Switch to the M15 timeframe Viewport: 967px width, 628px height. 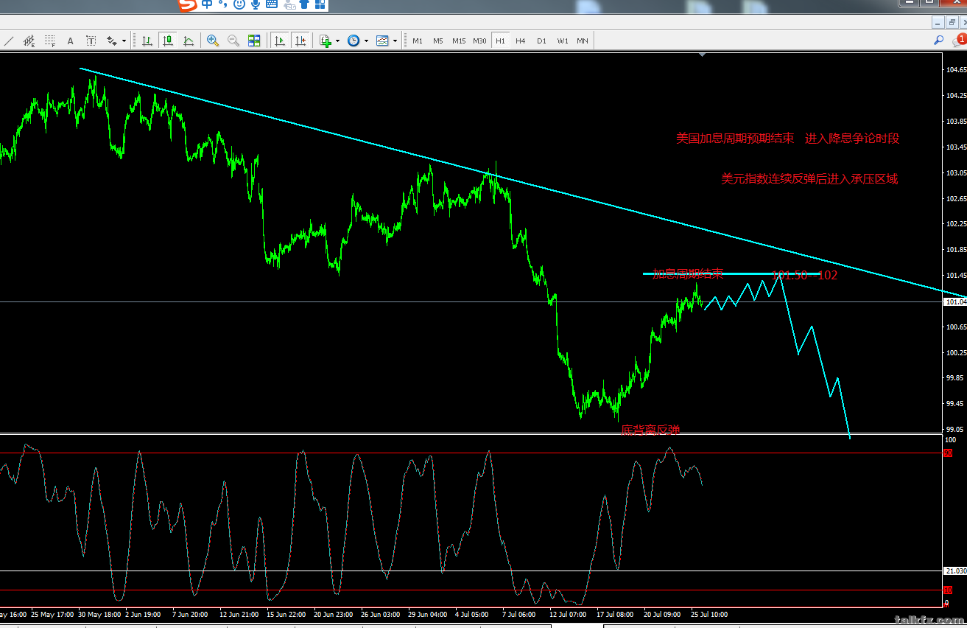coord(459,41)
